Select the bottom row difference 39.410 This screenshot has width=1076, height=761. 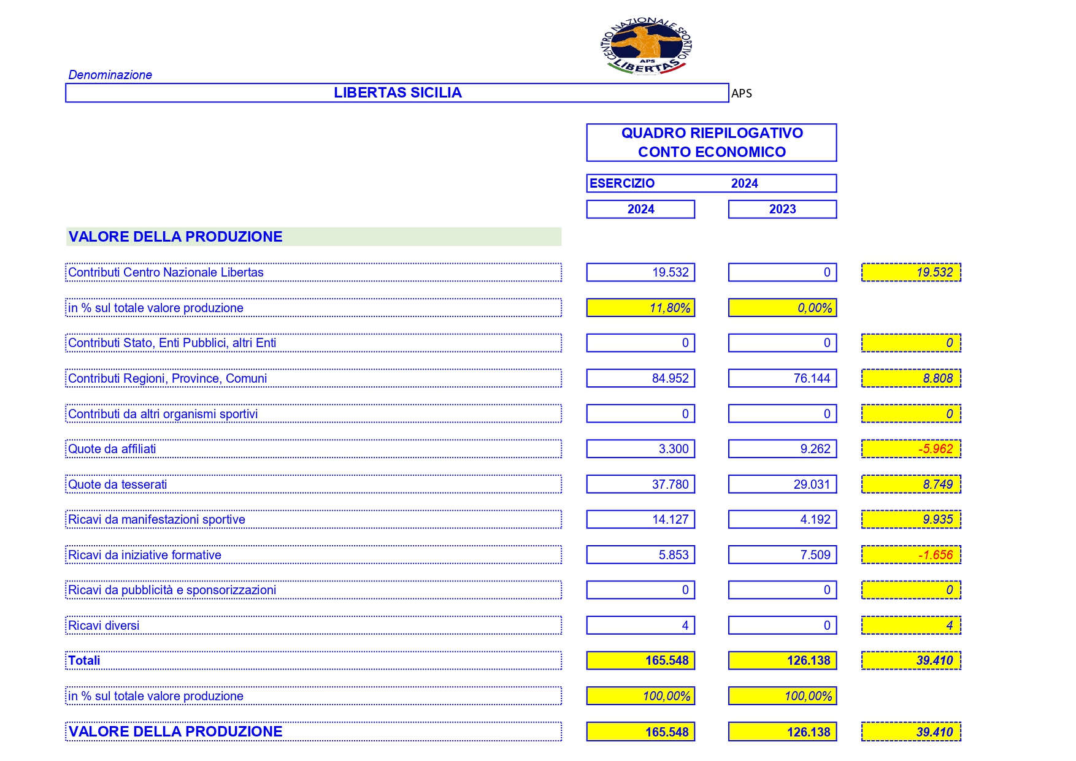[x=911, y=732]
